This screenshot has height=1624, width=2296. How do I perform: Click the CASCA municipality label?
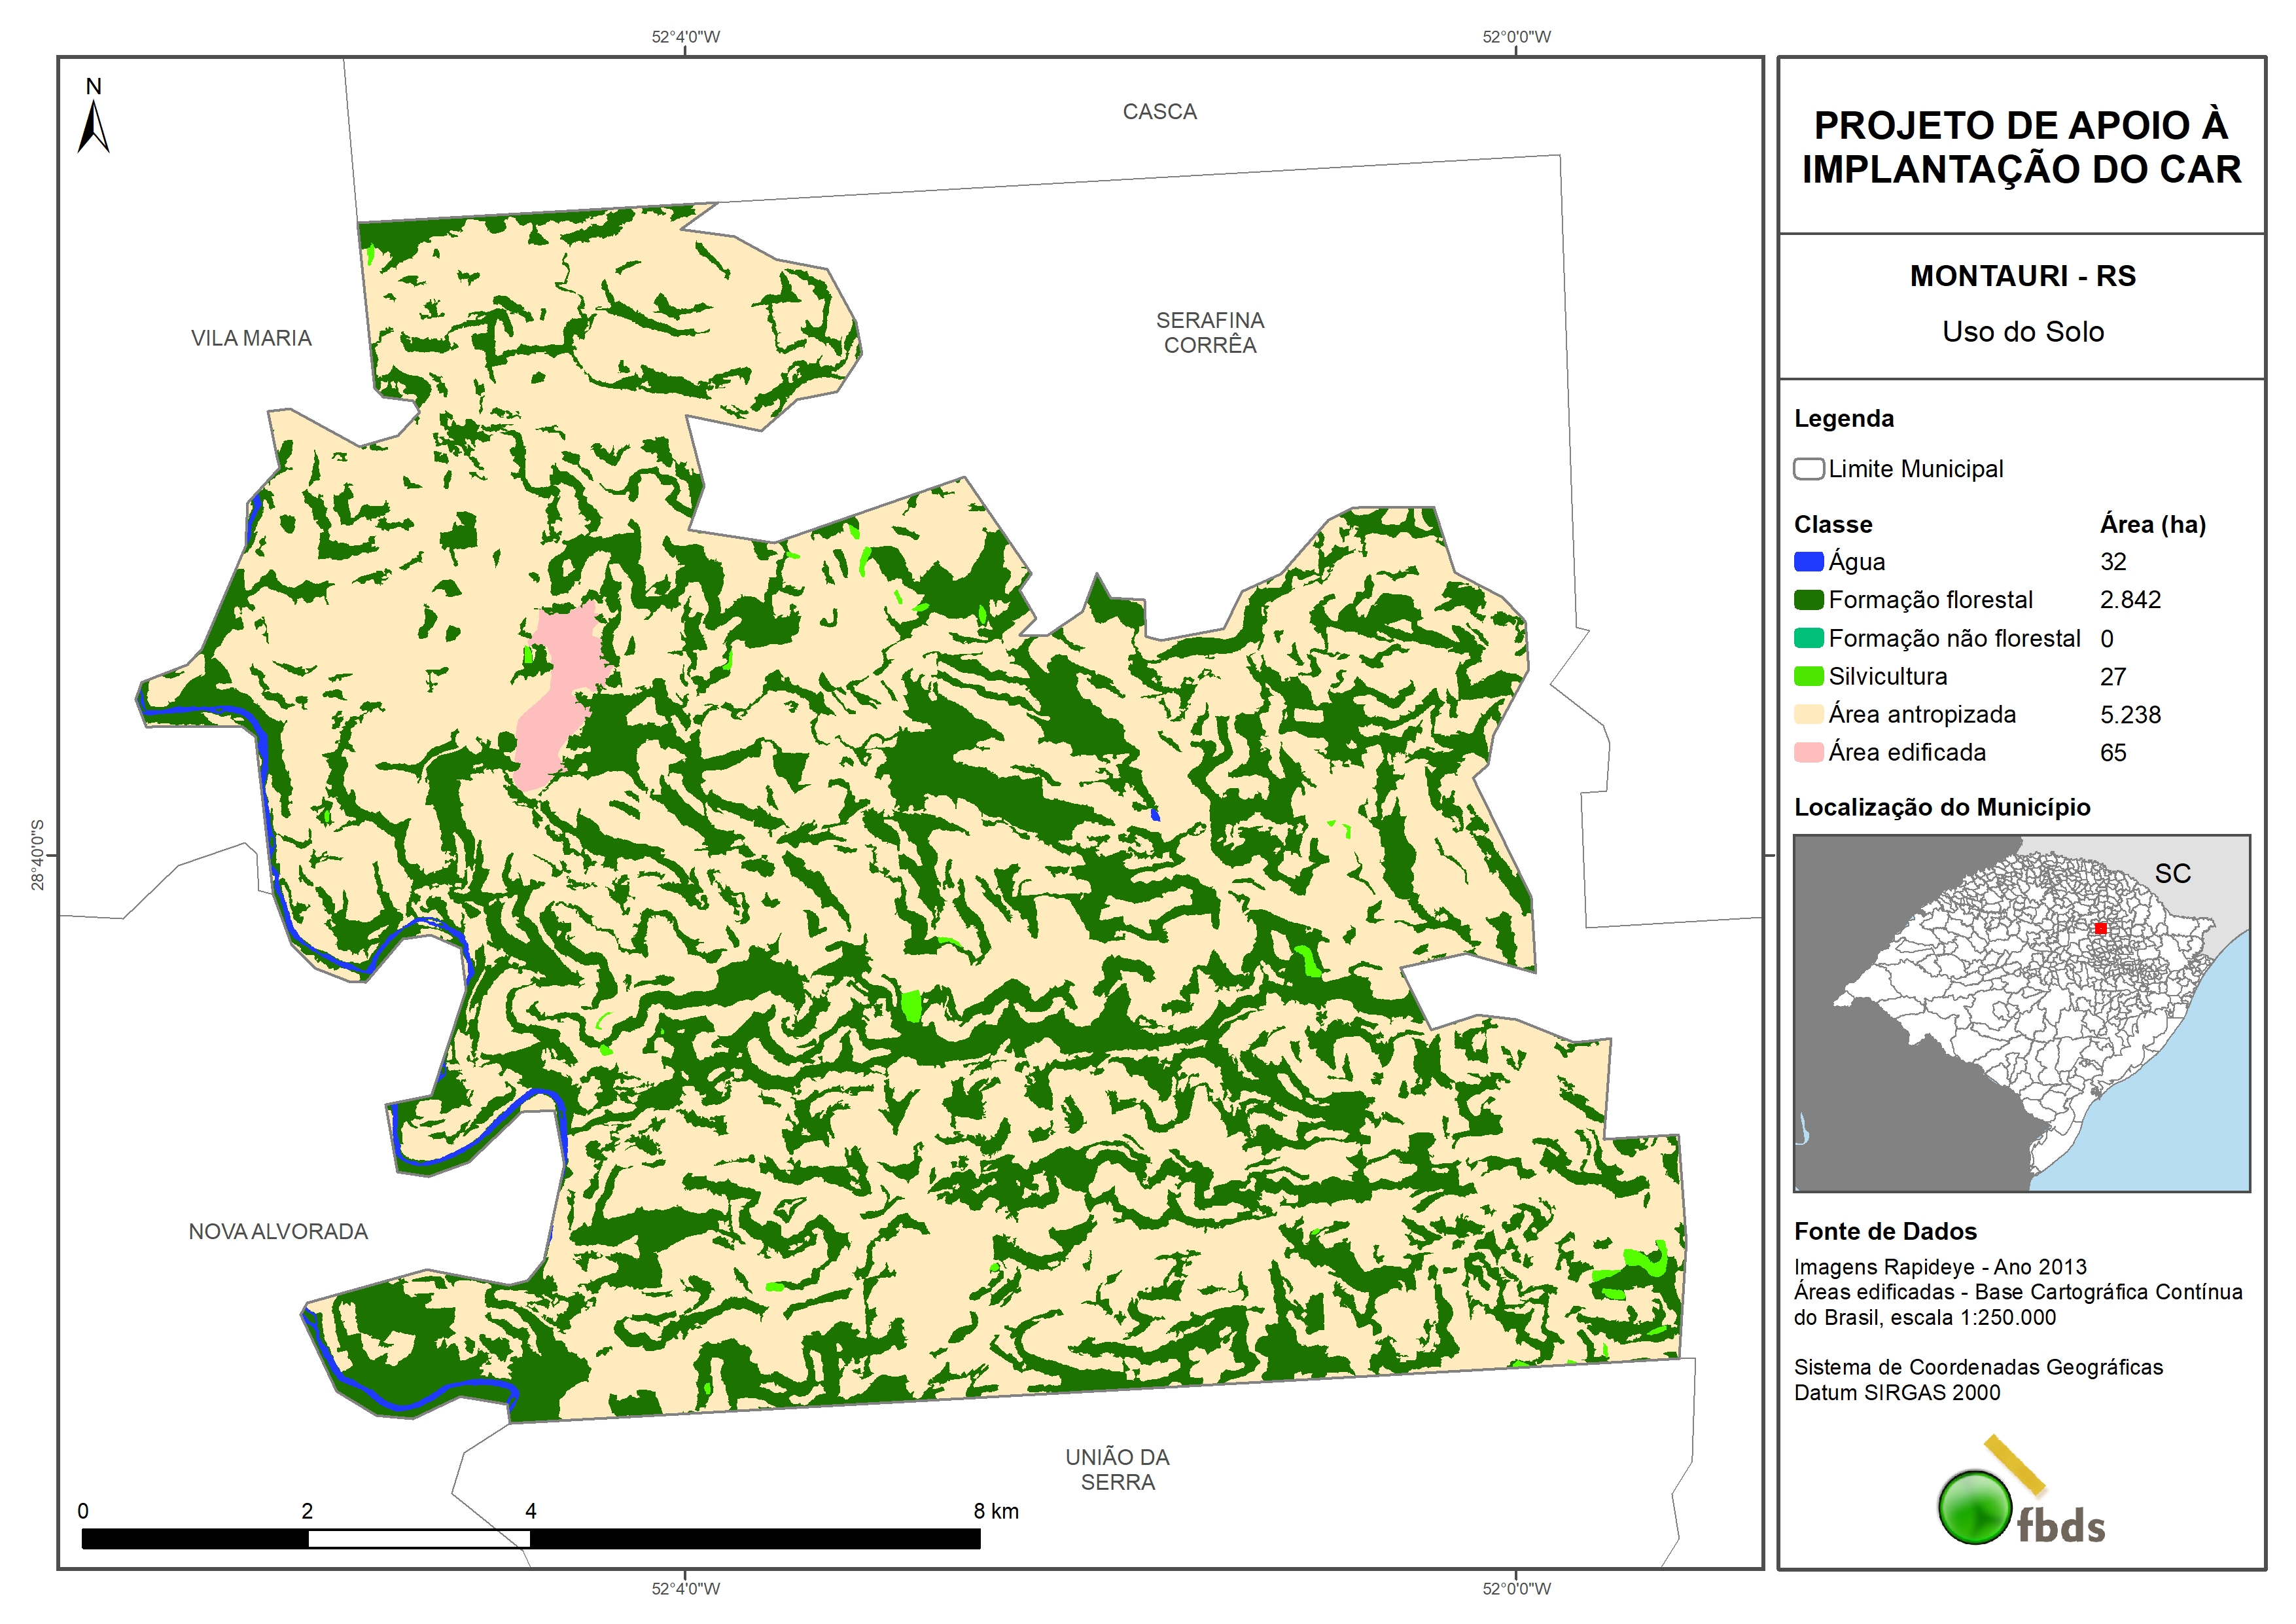(1159, 112)
